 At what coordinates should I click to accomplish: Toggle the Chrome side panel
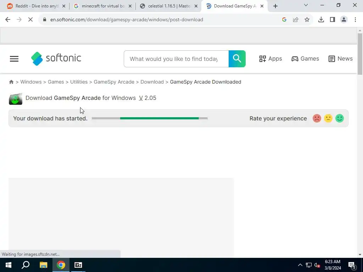click(x=333, y=20)
